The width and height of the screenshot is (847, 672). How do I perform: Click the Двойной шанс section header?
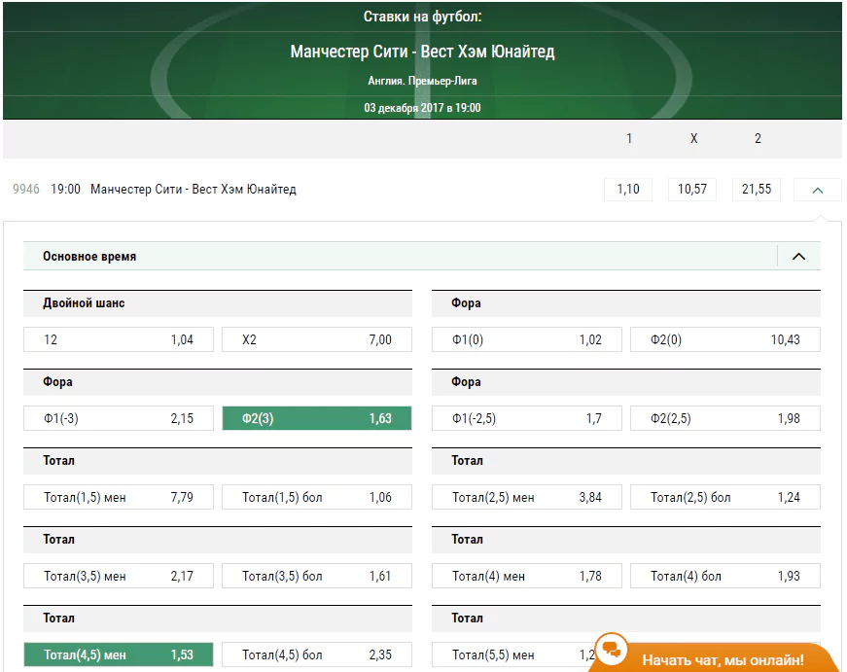[x=218, y=303]
